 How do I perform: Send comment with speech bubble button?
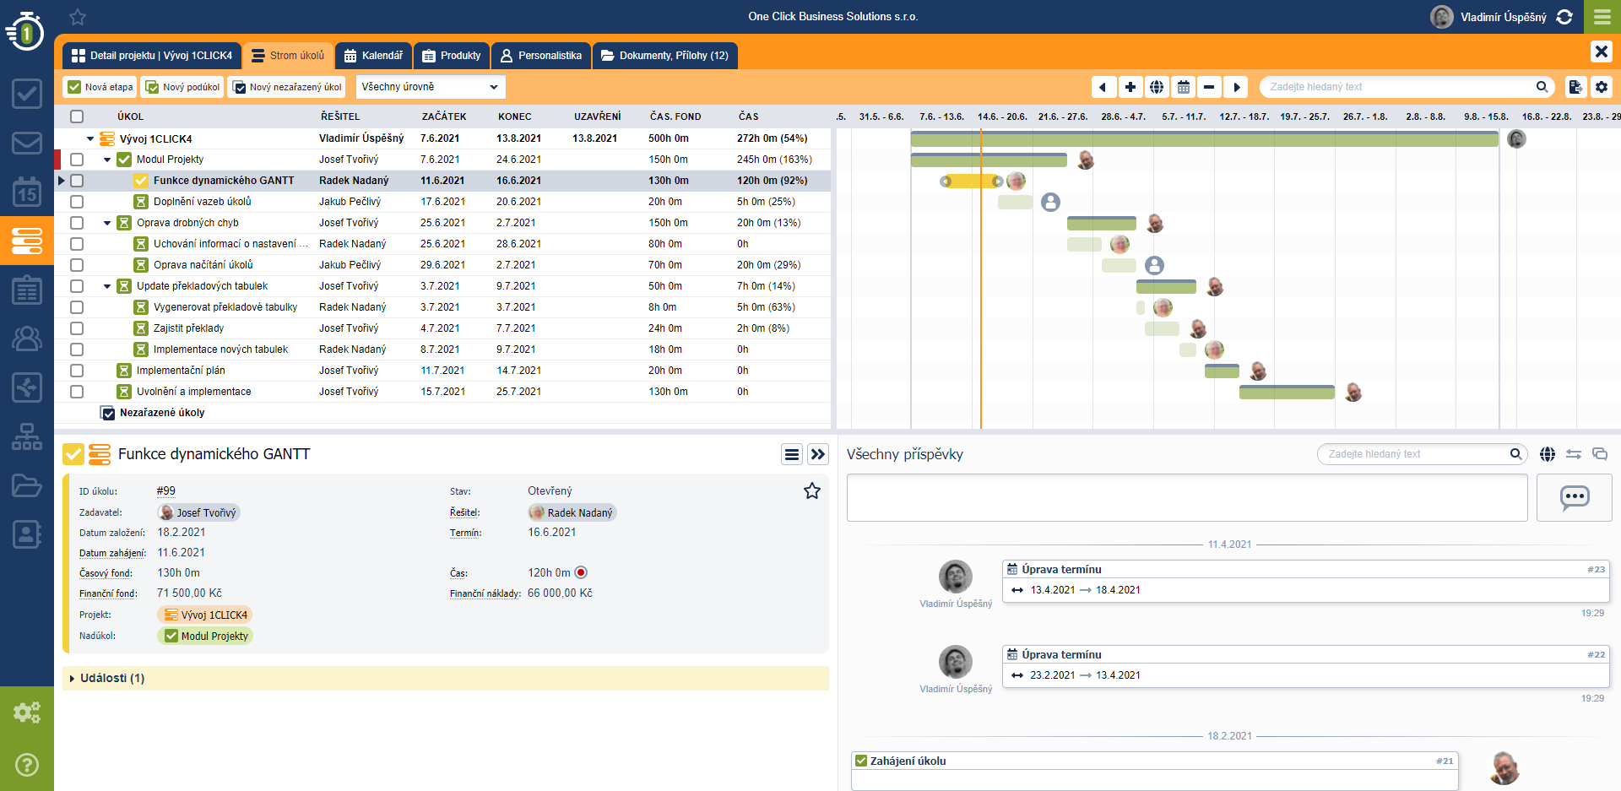point(1575,497)
